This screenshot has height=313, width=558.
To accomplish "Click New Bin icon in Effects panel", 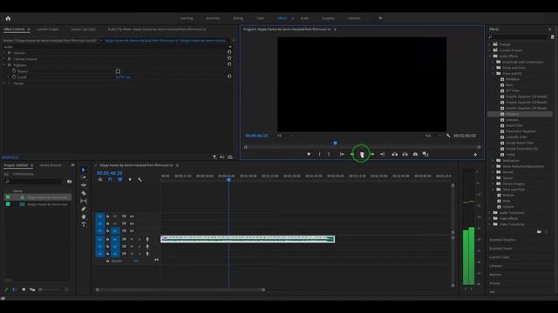I will click(539, 232).
